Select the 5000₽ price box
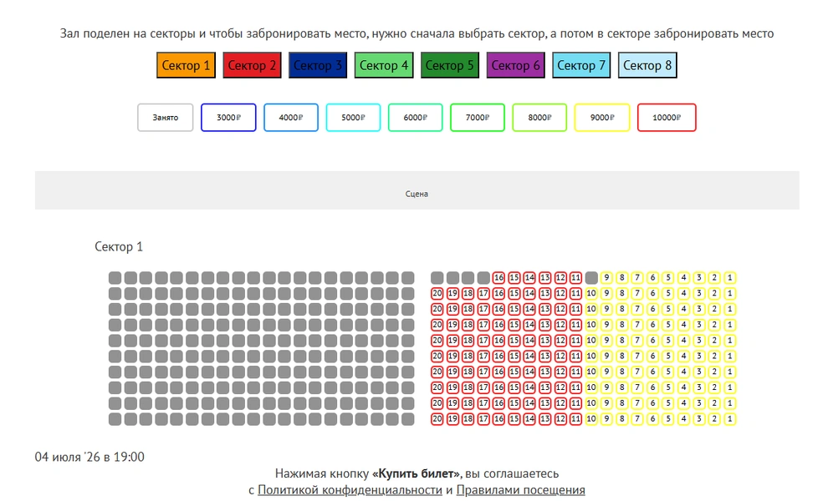Viewport: 823px width, 501px height. click(x=353, y=118)
